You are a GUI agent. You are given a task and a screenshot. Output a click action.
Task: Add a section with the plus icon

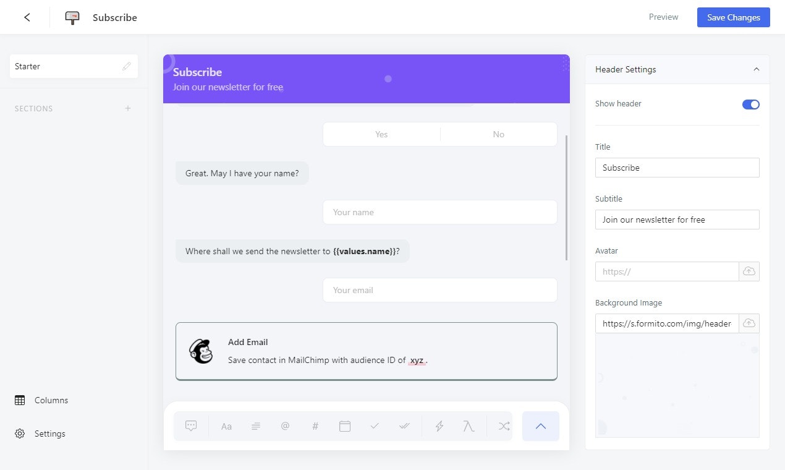128,108
